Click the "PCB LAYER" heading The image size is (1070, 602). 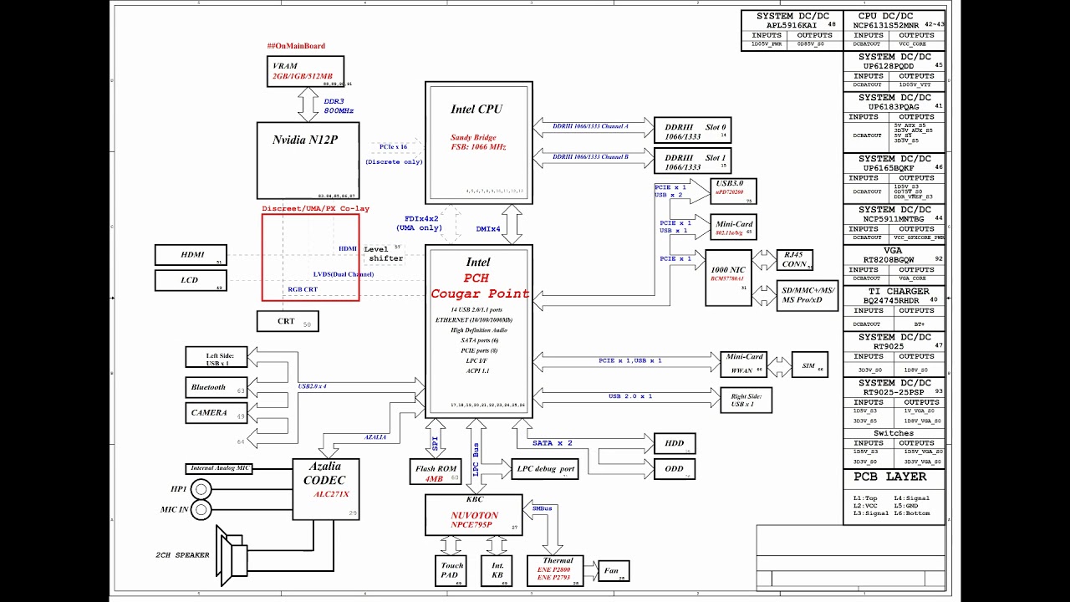point(889,477)
